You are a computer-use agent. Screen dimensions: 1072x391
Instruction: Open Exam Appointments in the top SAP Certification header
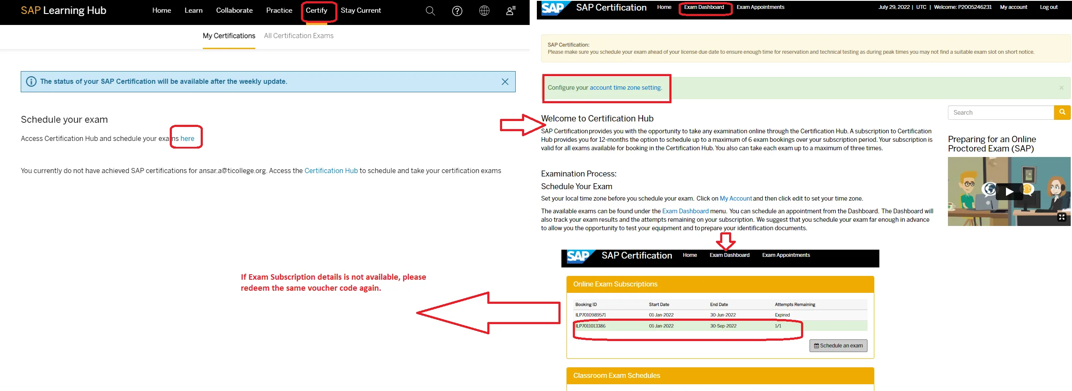coord(760,7)
